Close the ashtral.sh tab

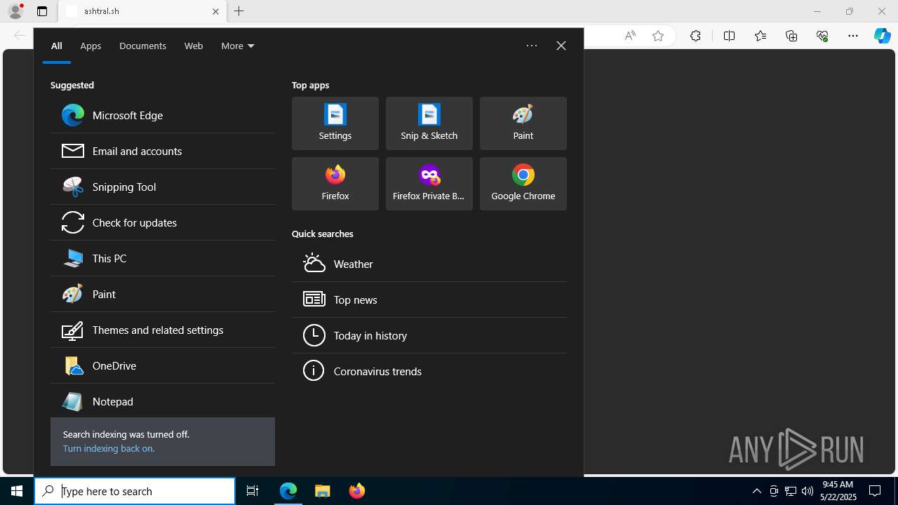point(215,11)
